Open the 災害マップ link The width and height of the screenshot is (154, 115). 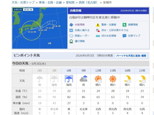(x=134, y=36)
